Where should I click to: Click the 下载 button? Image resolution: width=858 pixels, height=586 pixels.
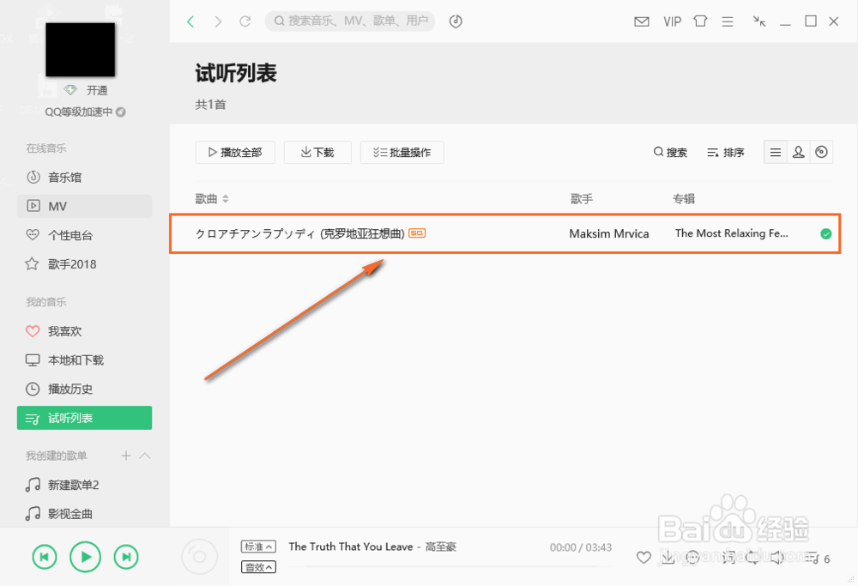click(x=317, y=152)
